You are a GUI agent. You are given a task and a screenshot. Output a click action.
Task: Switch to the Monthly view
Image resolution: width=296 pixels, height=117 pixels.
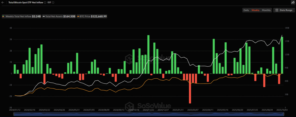click(266, 10)
